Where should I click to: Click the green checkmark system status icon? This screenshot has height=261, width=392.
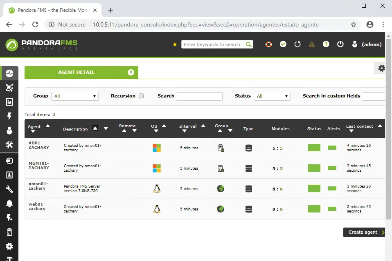click(x=283, y=44)
